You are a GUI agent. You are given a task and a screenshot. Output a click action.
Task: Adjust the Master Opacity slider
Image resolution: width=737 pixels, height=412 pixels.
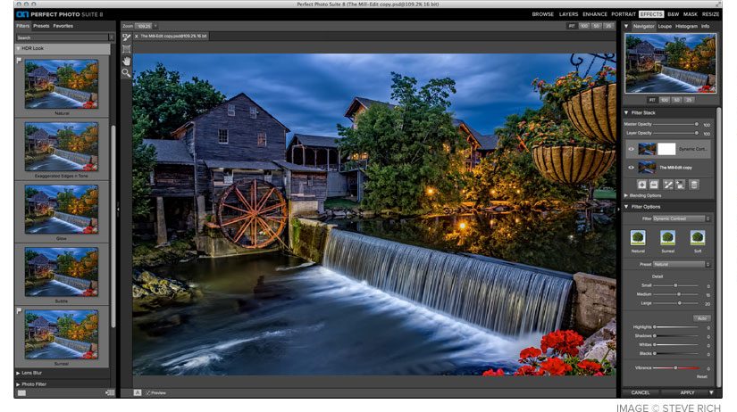675,124
